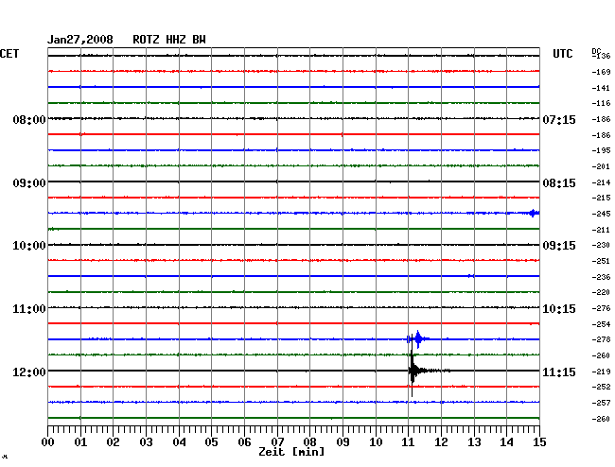Click x-axis minute label 00

coord(48,442)
